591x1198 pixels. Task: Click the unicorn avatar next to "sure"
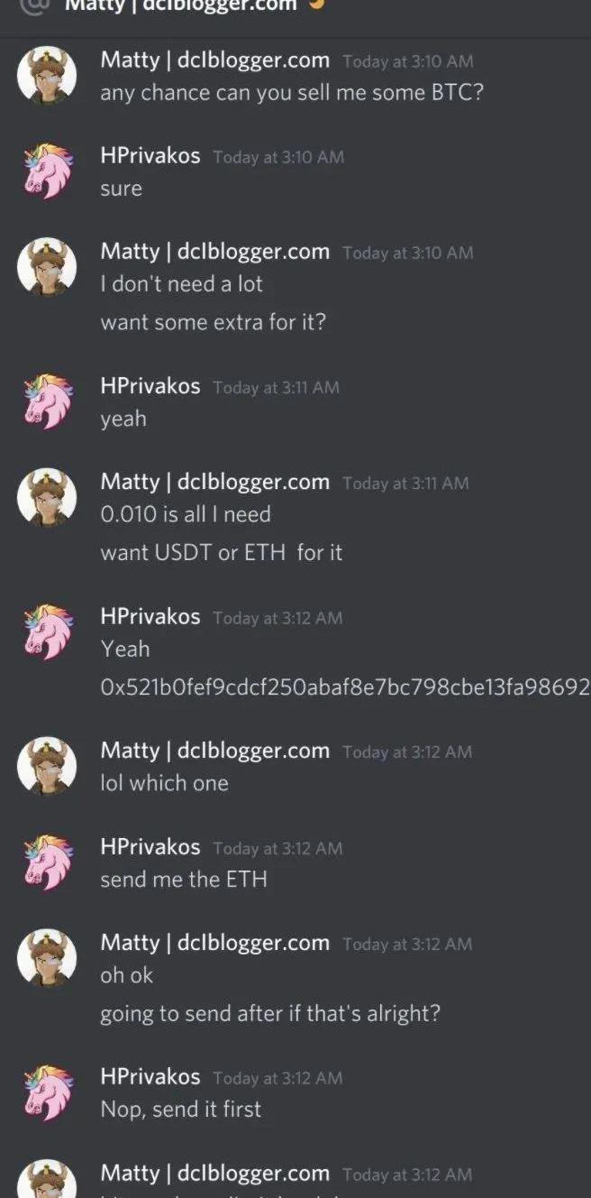47,171
